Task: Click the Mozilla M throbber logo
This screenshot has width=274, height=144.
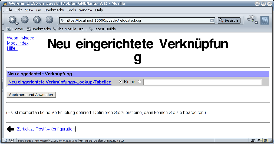Action: pos(265,20)
